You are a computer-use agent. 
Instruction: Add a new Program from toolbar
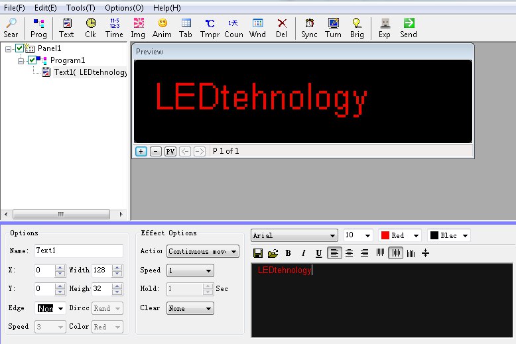38,28
